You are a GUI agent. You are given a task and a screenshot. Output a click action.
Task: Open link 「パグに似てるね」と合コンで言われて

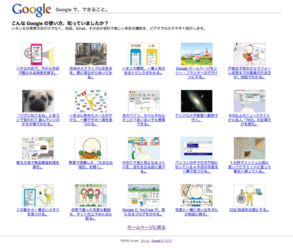38,120
